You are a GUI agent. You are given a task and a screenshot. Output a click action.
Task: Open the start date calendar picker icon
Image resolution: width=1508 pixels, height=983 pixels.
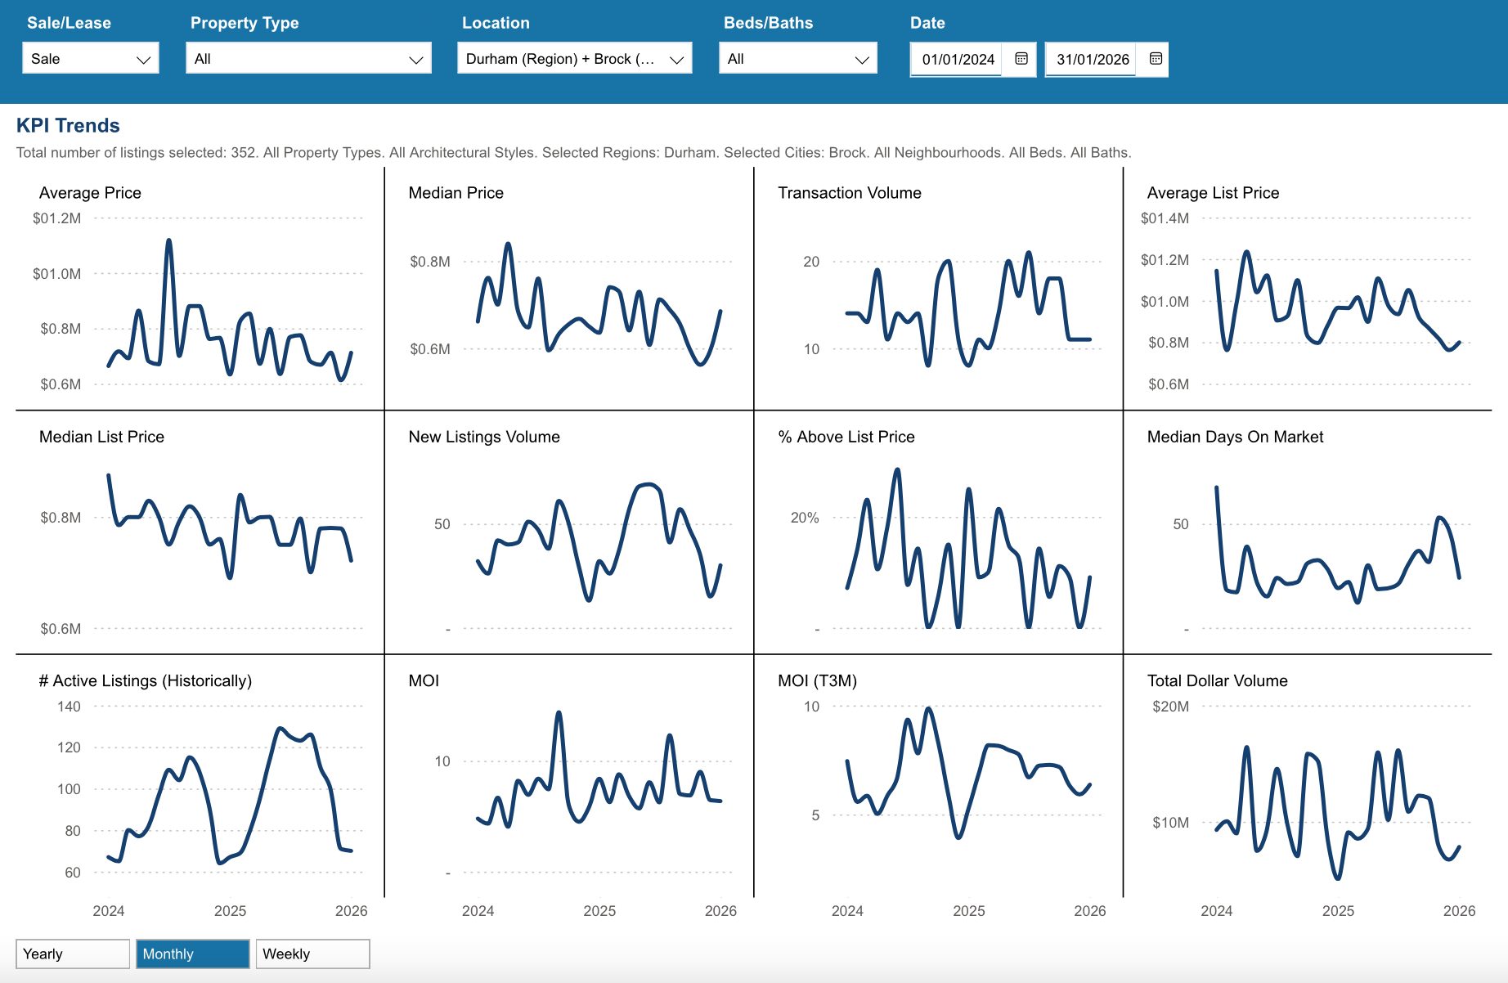[x=1021, y=59]
